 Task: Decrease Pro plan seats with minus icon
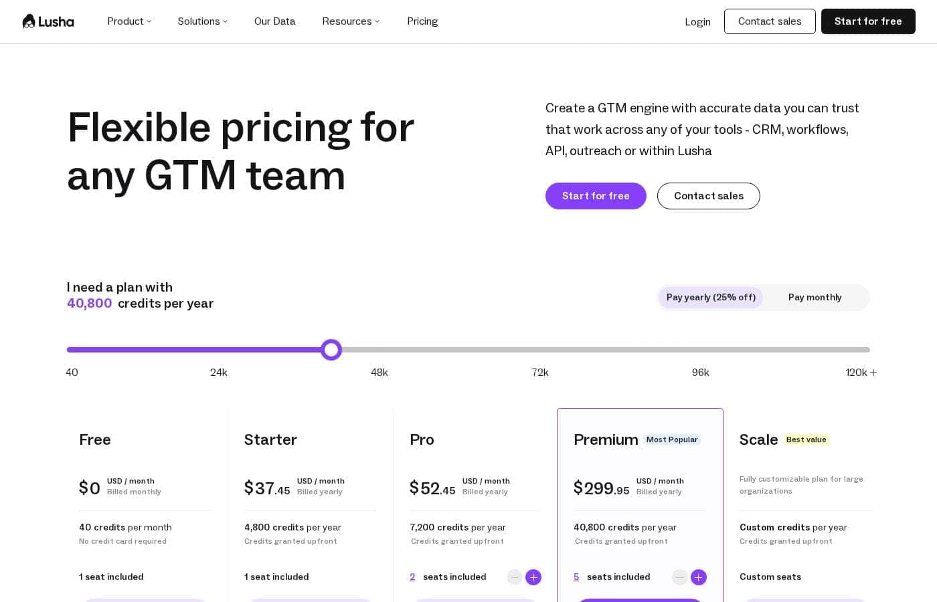click(x=515, y=577)
